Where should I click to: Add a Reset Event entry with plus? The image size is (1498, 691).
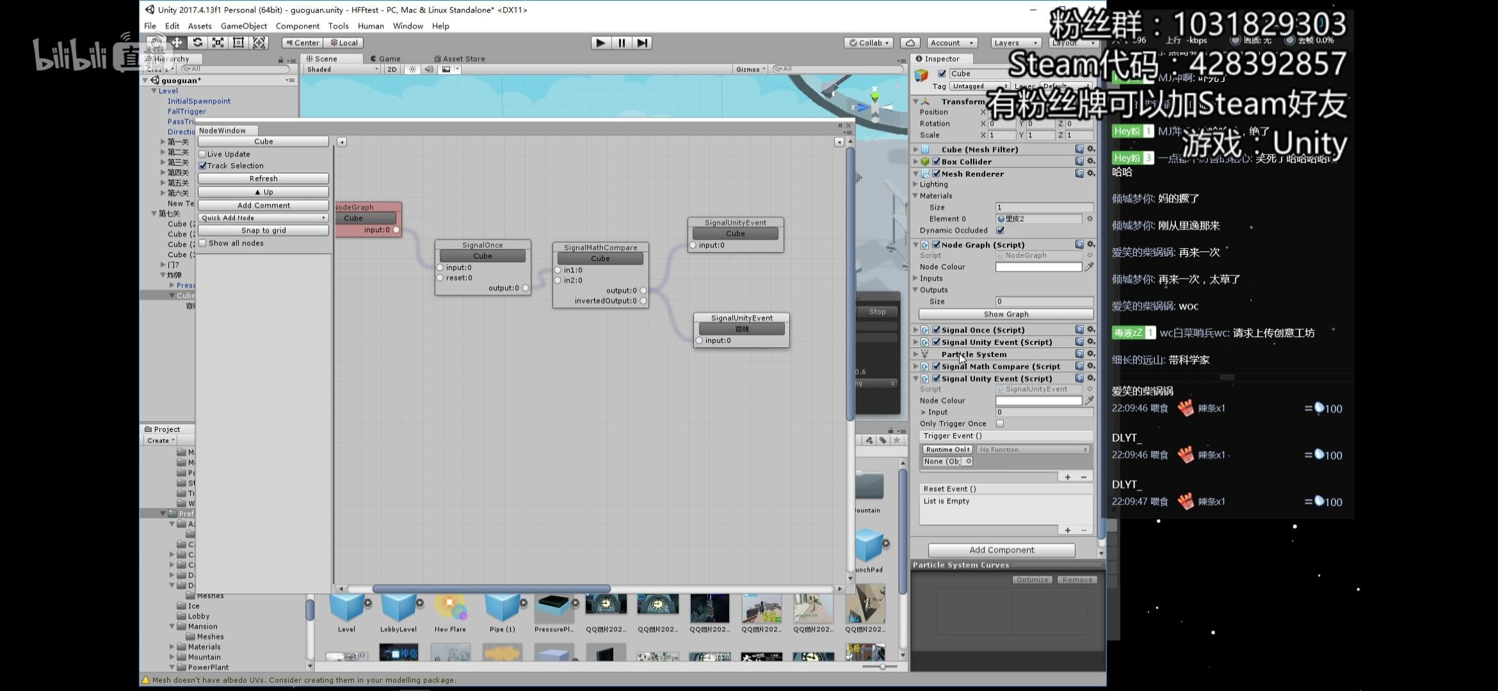(1068, 530)
